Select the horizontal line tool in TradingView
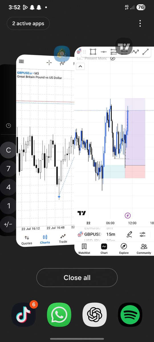Viewport: 154px width, 342px height. click(x=104, y=52)
